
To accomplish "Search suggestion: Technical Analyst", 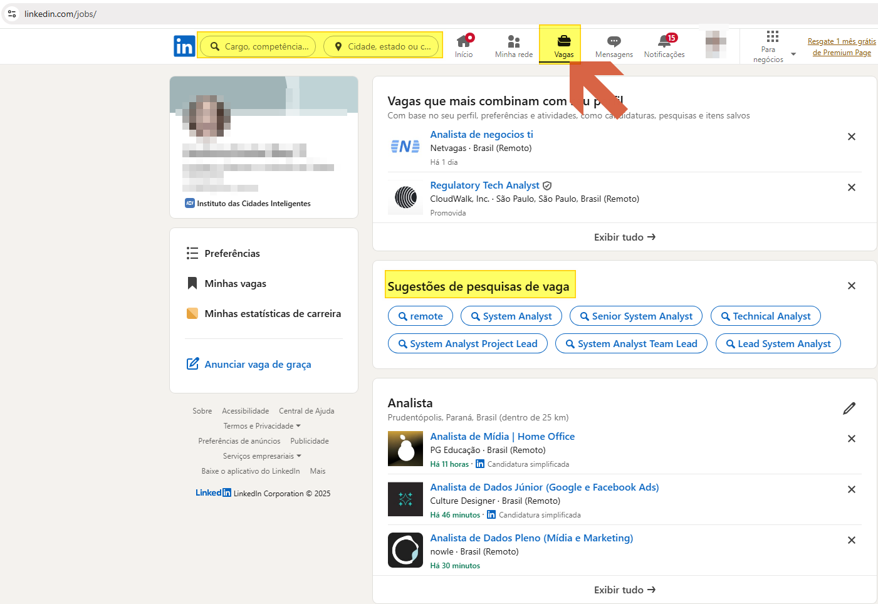I will pos(766,316).
